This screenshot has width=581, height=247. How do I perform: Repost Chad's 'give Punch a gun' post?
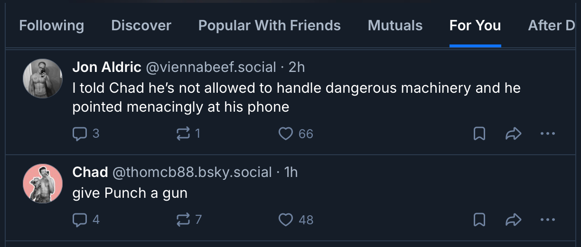tap(182, 220)
